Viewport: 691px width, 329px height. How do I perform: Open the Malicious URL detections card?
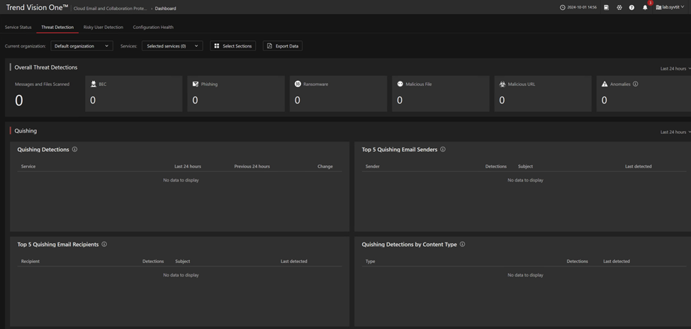[x=542, y=94]
